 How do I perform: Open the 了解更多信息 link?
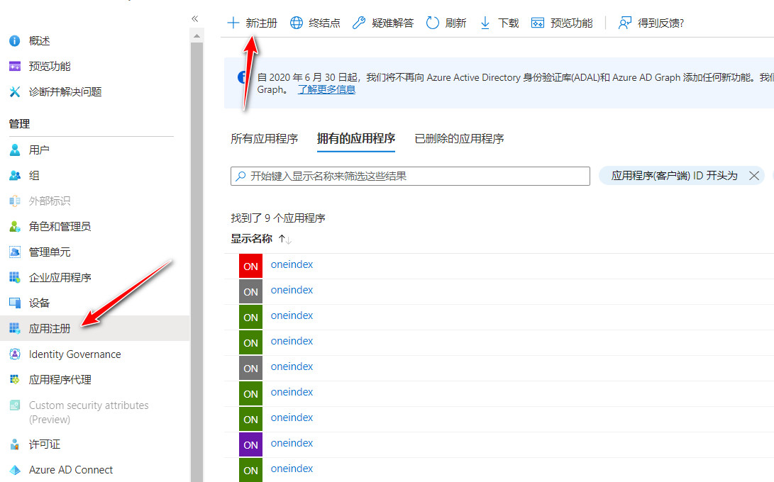tap(326, 90)
